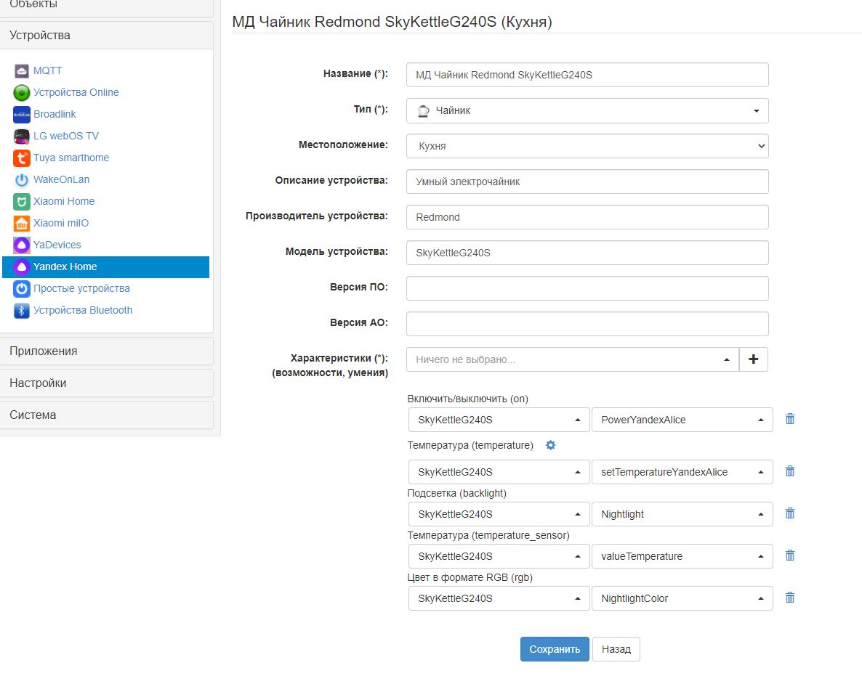Change the PowerYandexAlice property dropdown
The height and width of the screenshot is (676, 862).
click(x=682, y=420)
